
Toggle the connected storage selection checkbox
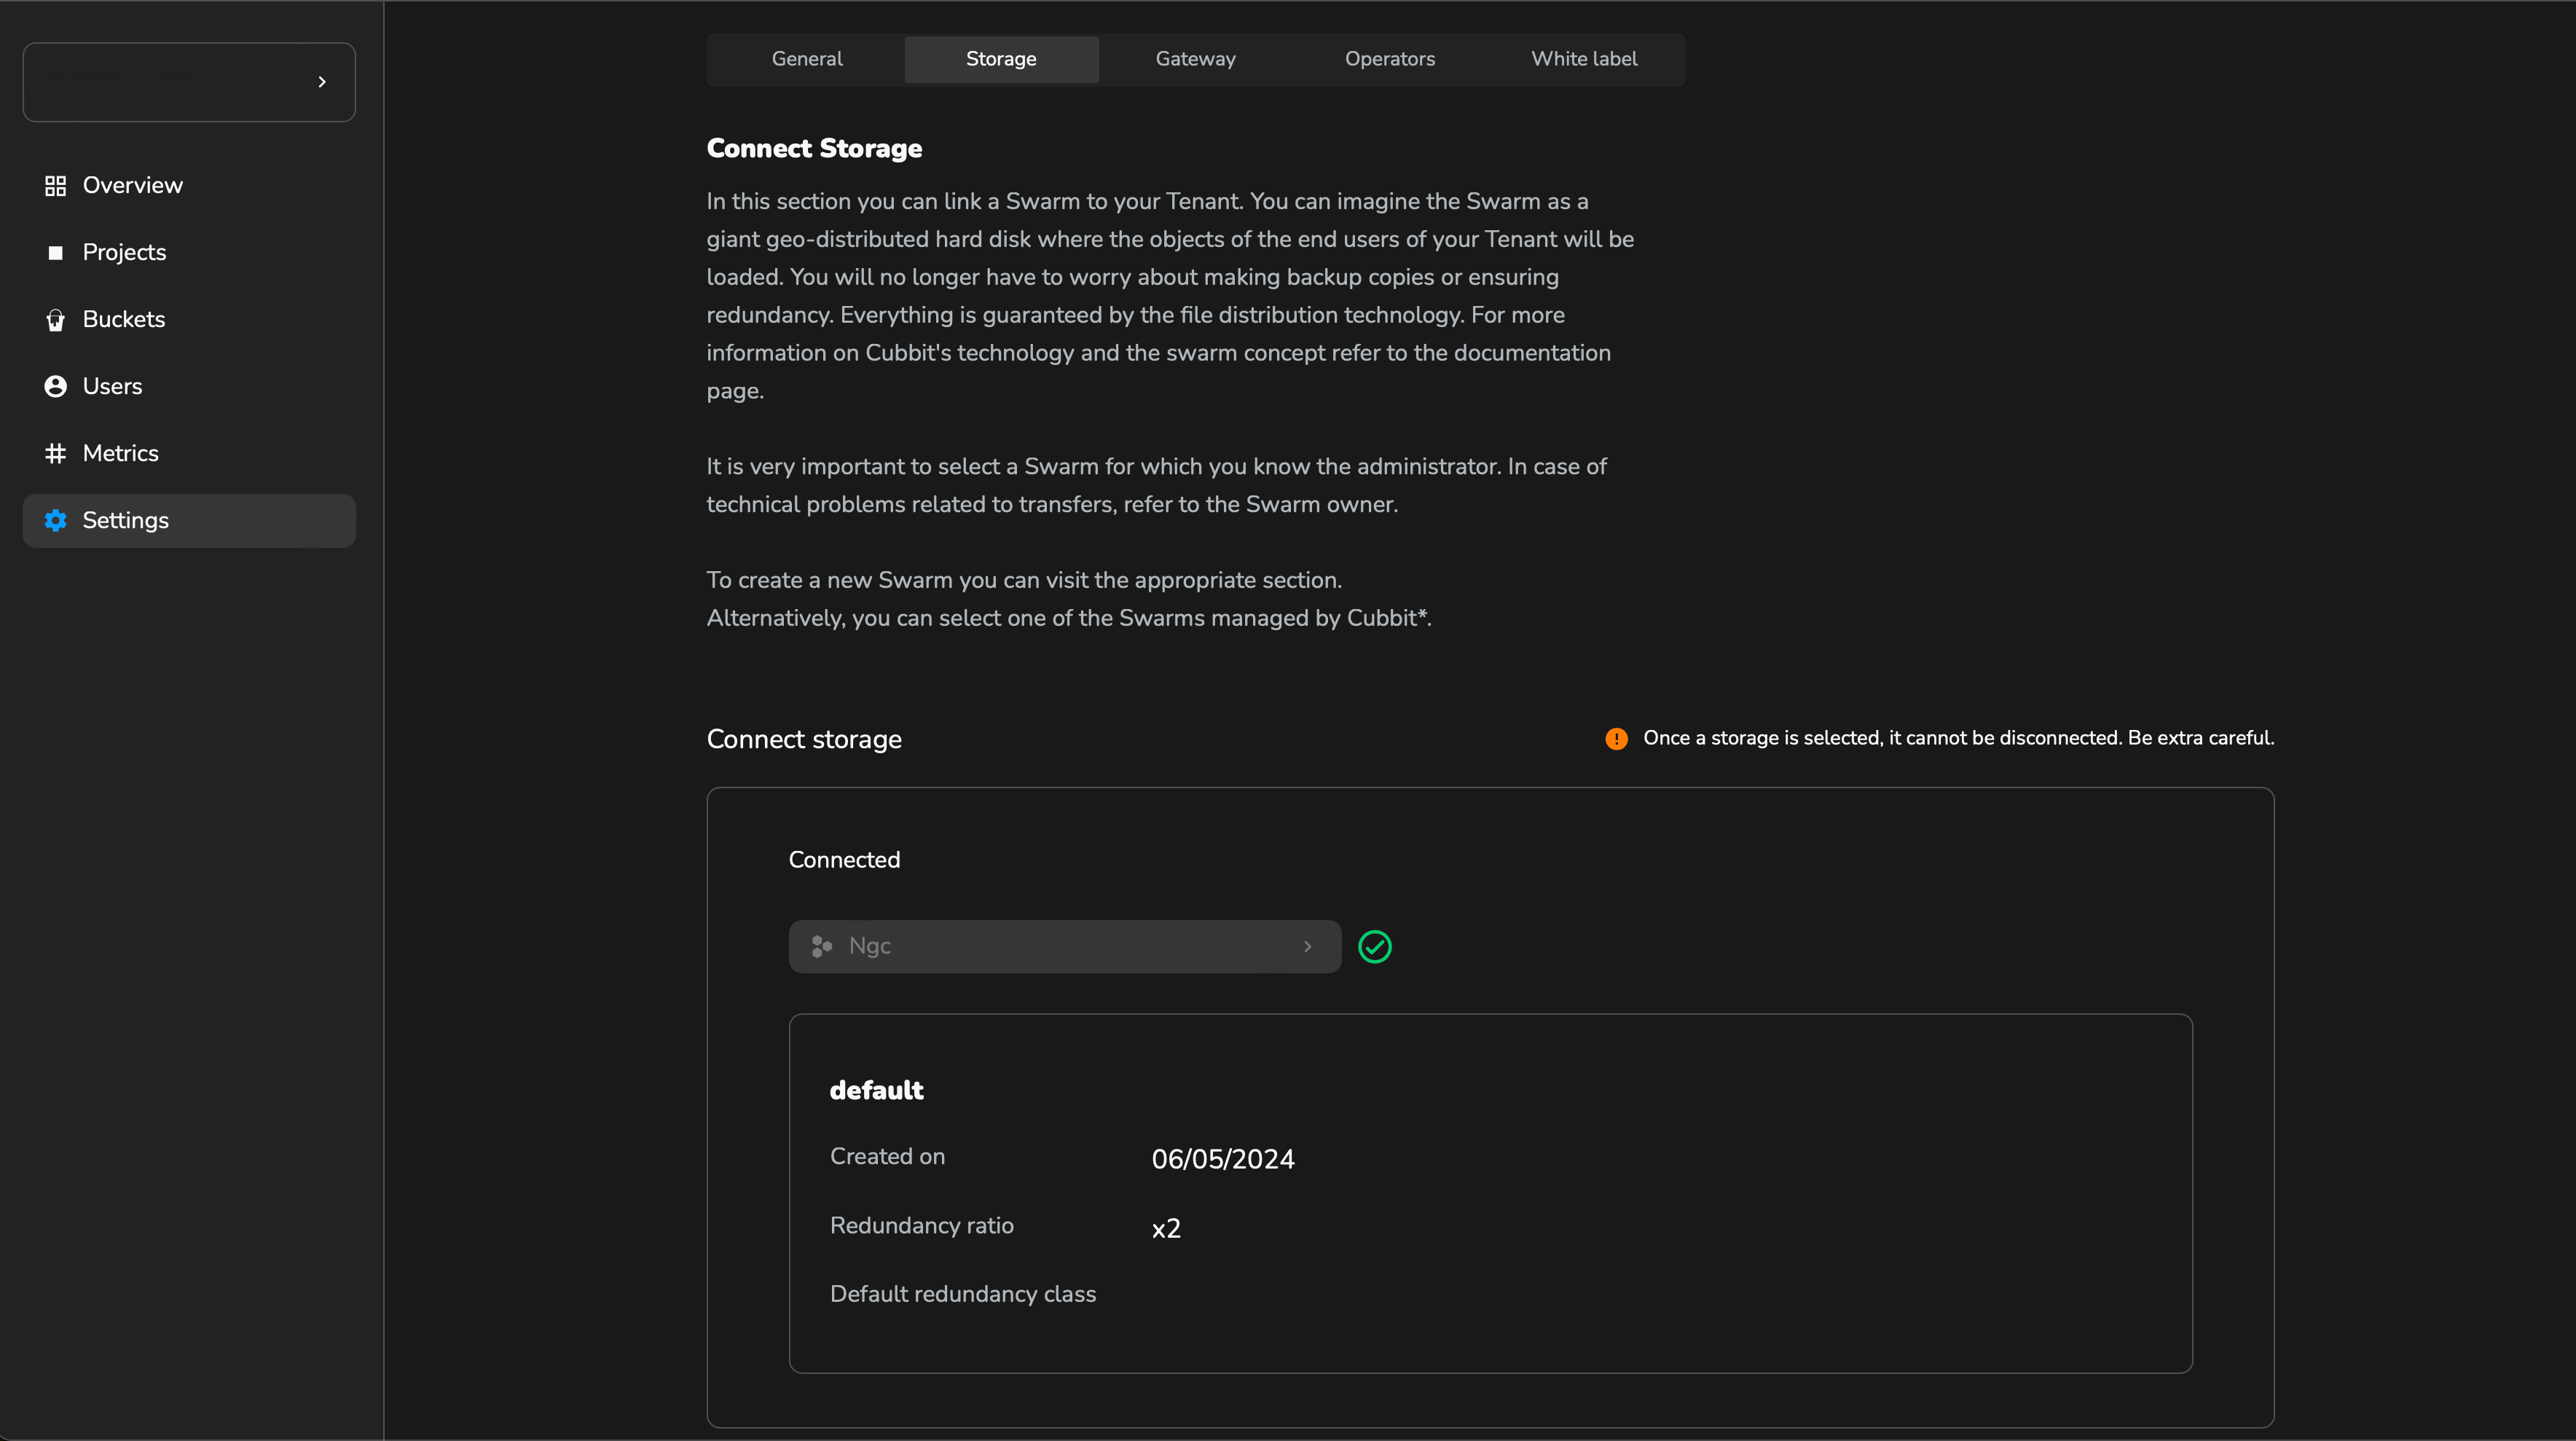coord(1376,946)
